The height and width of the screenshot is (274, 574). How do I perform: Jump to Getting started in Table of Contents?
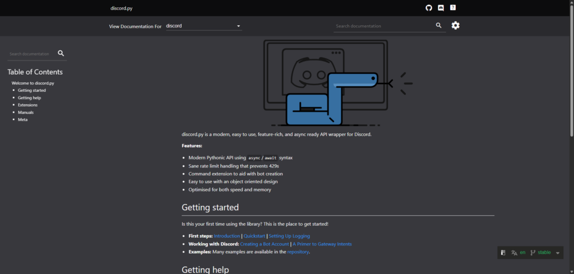32,90
